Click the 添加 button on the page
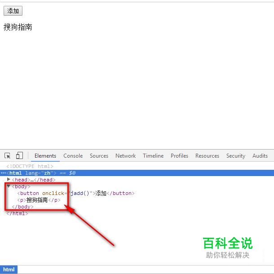274x274 pixels. click(13, 11)
